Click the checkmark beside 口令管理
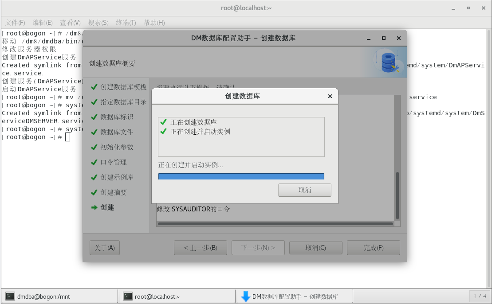This screenshot has width=492, height=304. tap(94, 162)
